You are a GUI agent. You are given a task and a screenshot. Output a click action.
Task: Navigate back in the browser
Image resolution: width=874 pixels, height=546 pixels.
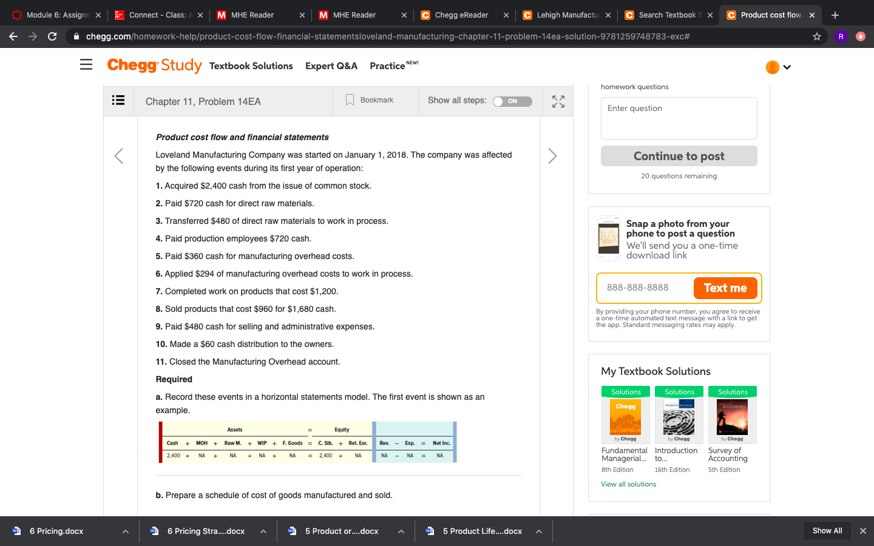(x=13, y=36)
